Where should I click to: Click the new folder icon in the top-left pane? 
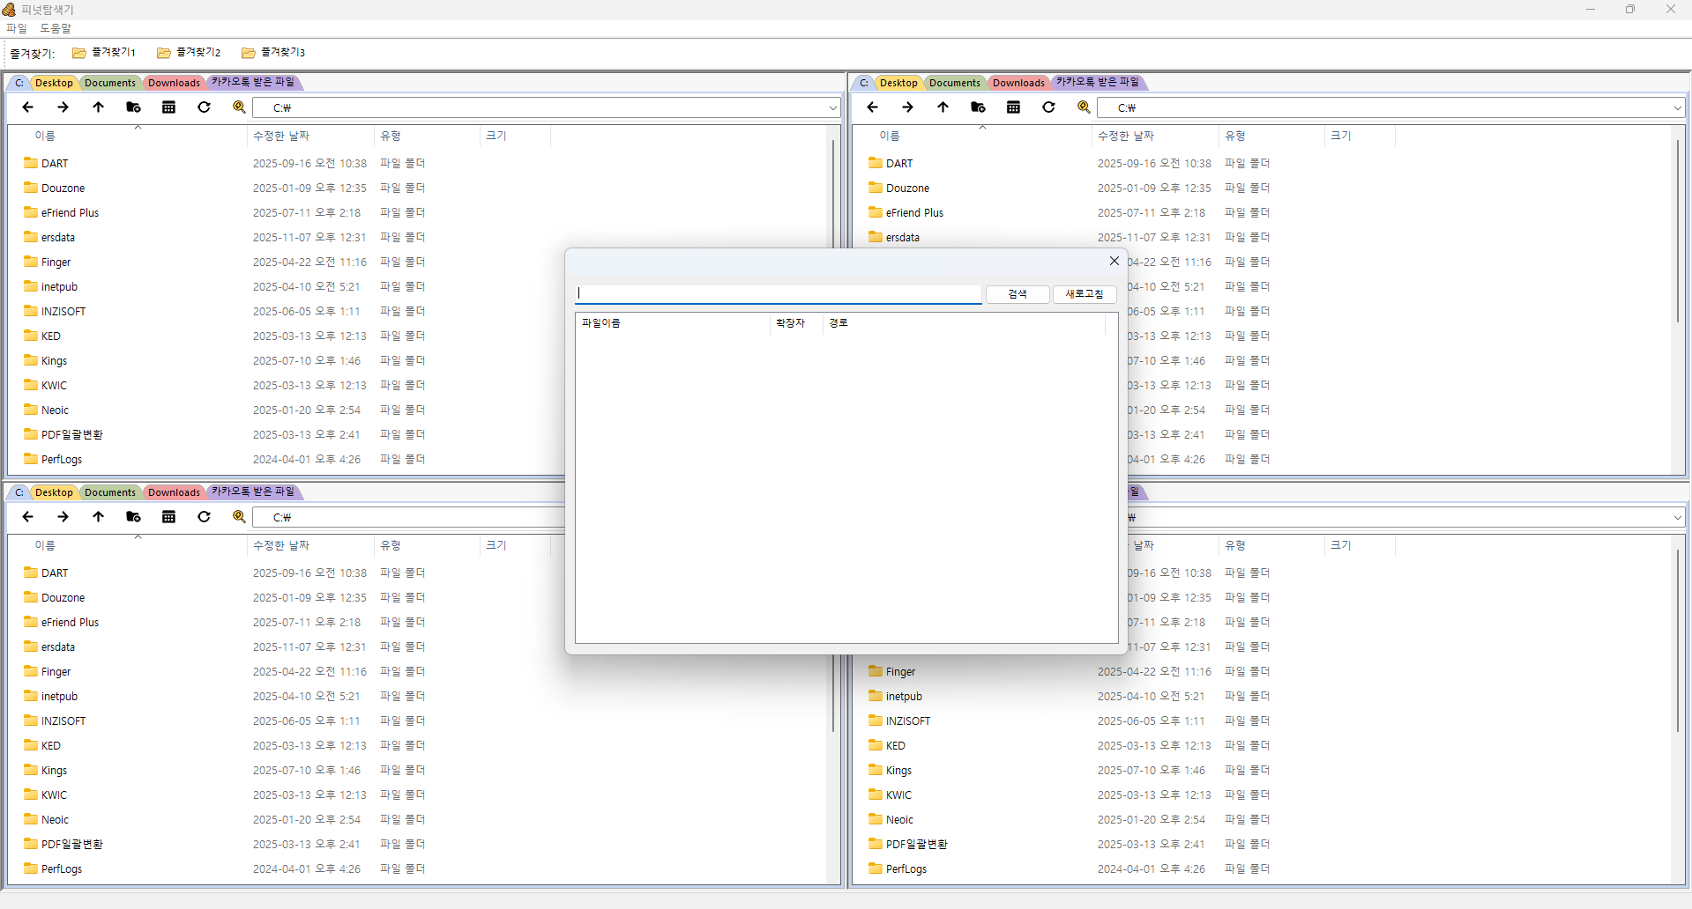click(133, 107)
